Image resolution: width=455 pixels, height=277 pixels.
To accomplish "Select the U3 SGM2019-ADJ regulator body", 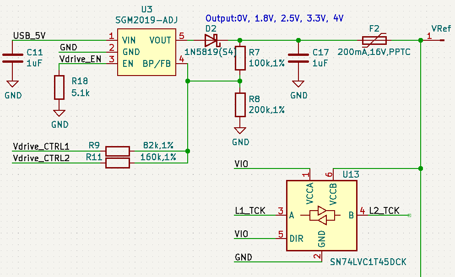I will [146, 52].
